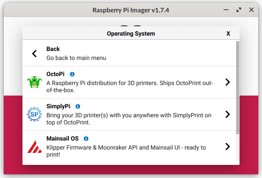Click Mainsail description about Klipper Firmware
This screenshot has height=178, width=262.
point(126,151)
